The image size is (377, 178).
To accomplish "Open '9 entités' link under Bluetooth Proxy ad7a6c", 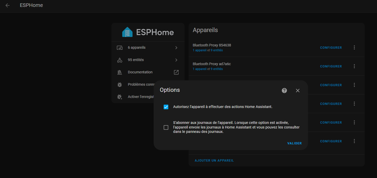I will (x=217, y=69).
